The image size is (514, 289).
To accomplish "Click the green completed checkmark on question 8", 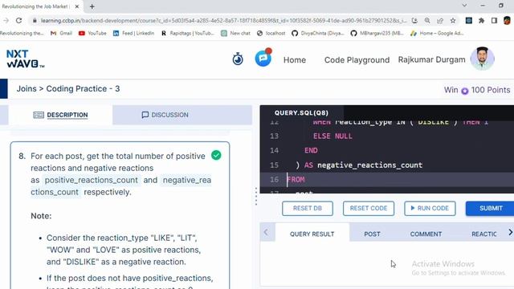I will [216, 155].
